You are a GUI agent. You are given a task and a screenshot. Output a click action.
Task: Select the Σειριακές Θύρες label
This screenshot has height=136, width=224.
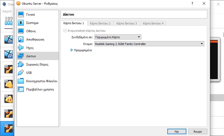click(37, 64)
